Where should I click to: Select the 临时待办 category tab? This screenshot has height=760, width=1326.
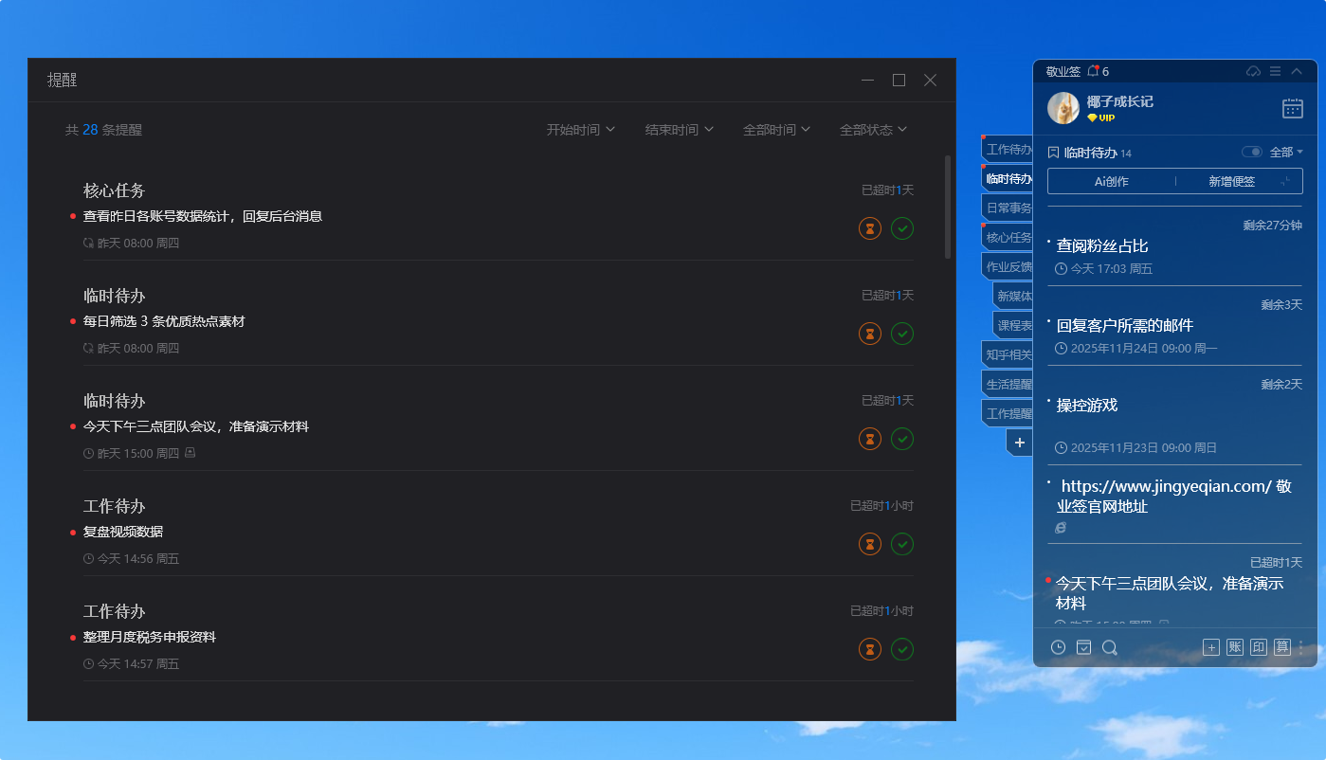[1008, 178]
